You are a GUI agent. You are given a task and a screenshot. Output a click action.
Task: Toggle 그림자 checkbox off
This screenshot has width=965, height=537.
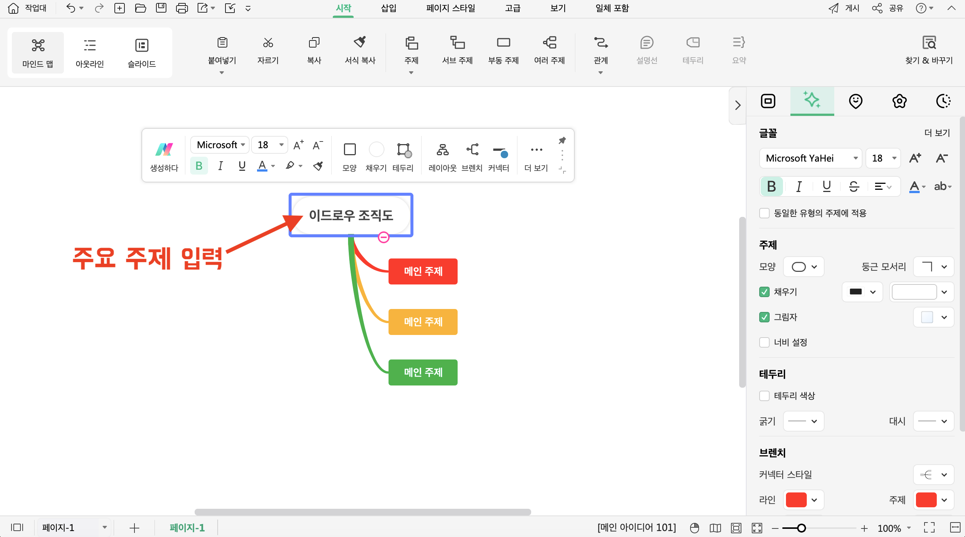pyautogui.click(x=764, y=317)
